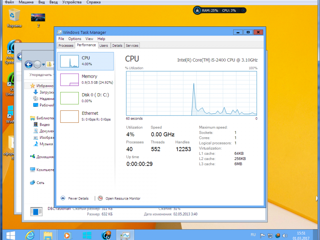Click the plus button on performance widget
The width and height of the screenshot is (320, 240).
244,10
